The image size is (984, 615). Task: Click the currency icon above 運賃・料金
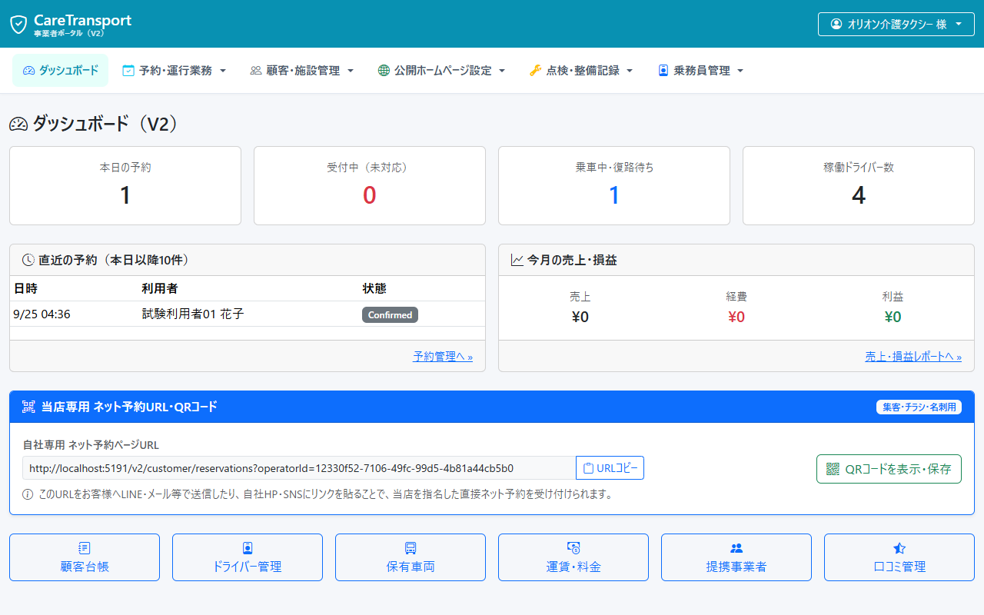point(573,548)
